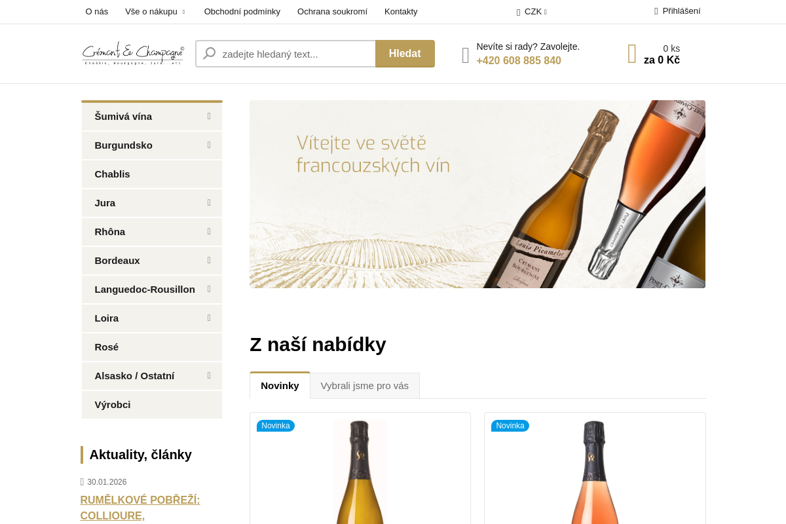Click the French wines welcome banner
This screenshot has width=786, height=524.
(477, 194)
